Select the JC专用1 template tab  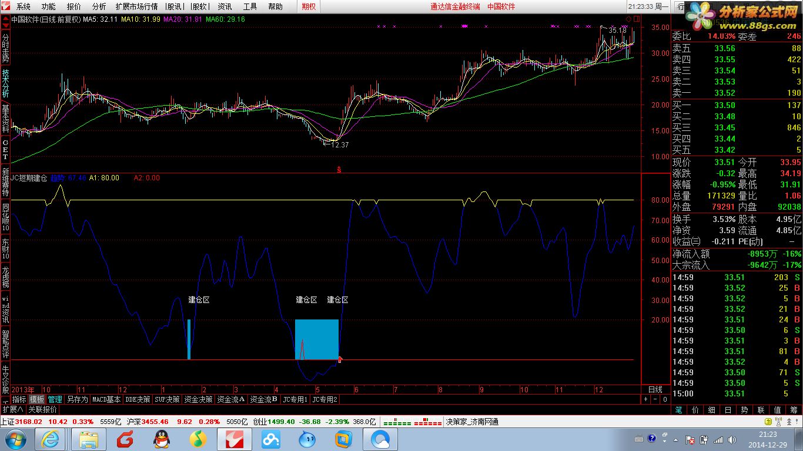[295, 399]
